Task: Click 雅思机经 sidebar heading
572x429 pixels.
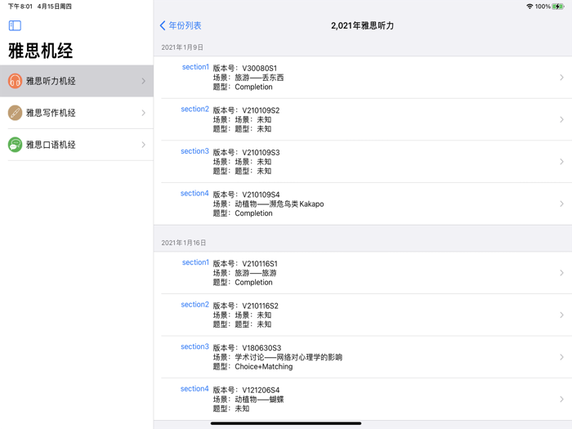Action: 41,51
